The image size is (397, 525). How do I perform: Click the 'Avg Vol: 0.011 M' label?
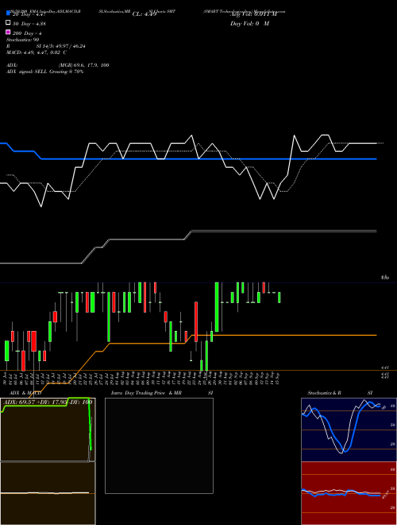coord(253,14)
